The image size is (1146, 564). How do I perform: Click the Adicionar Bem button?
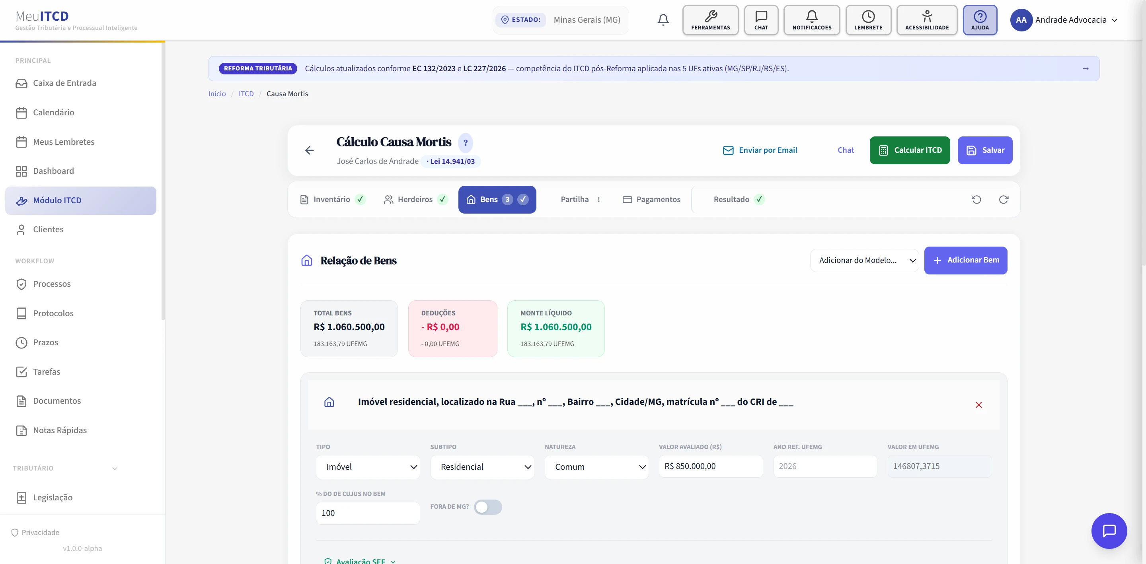tap(966, 260)
